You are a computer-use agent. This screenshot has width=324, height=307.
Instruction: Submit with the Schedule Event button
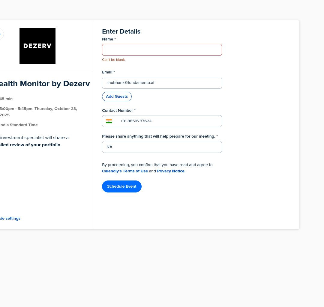coord(122,186)
